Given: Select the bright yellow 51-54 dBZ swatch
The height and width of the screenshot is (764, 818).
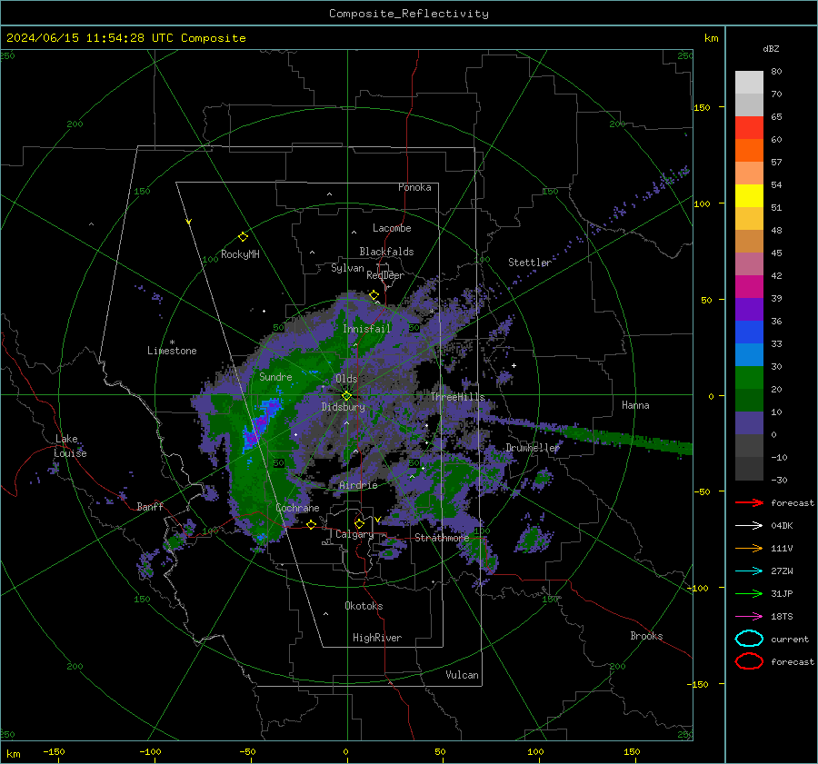Looking at the screenshot, I should pyautogui.click(x=749, y=196).
